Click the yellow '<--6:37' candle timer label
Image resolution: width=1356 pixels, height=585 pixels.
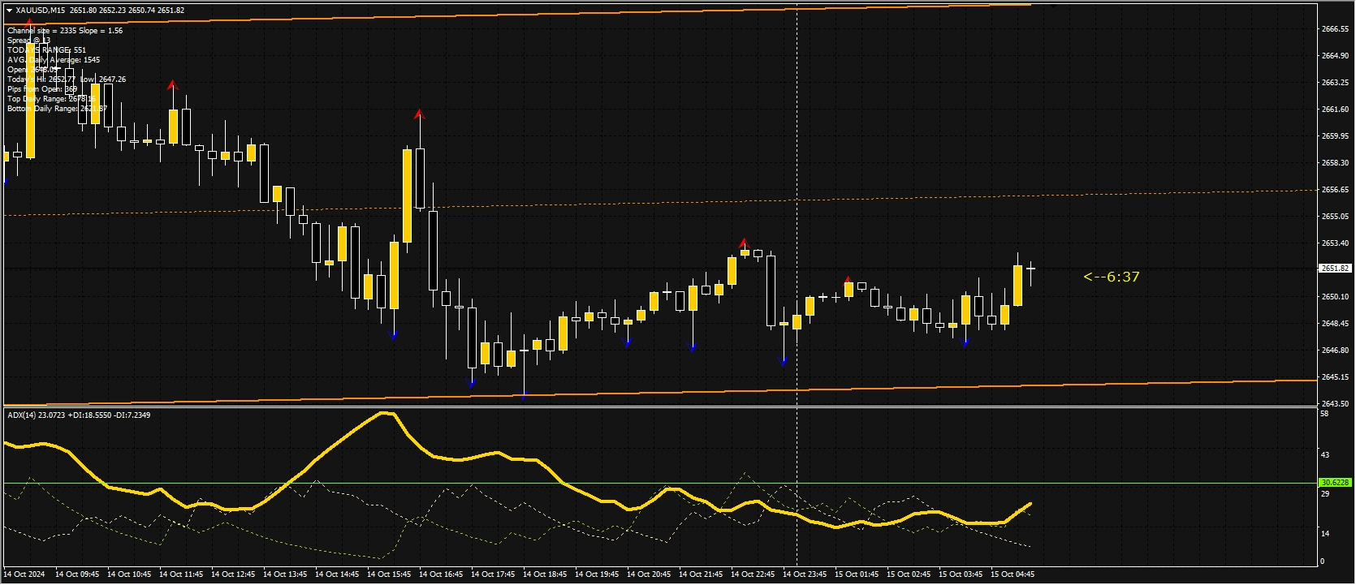tap(1112, 277)
